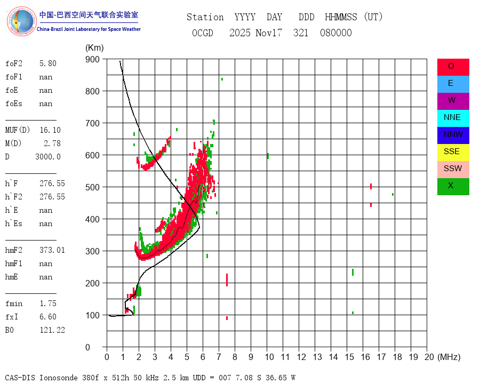Click the 100 km axis tick label
The height and width of the screenshot is (384, 480).
(92, 315)
